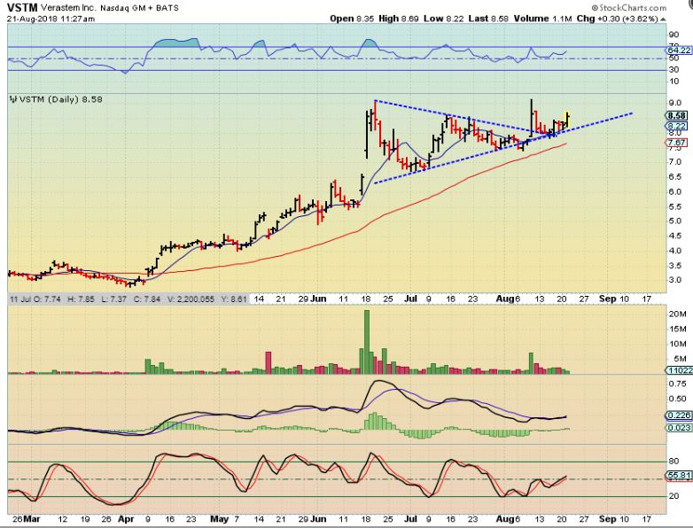Click the up arrow beside the change percentage
This screenshot has height=528, width=693.
pos(663,19)
